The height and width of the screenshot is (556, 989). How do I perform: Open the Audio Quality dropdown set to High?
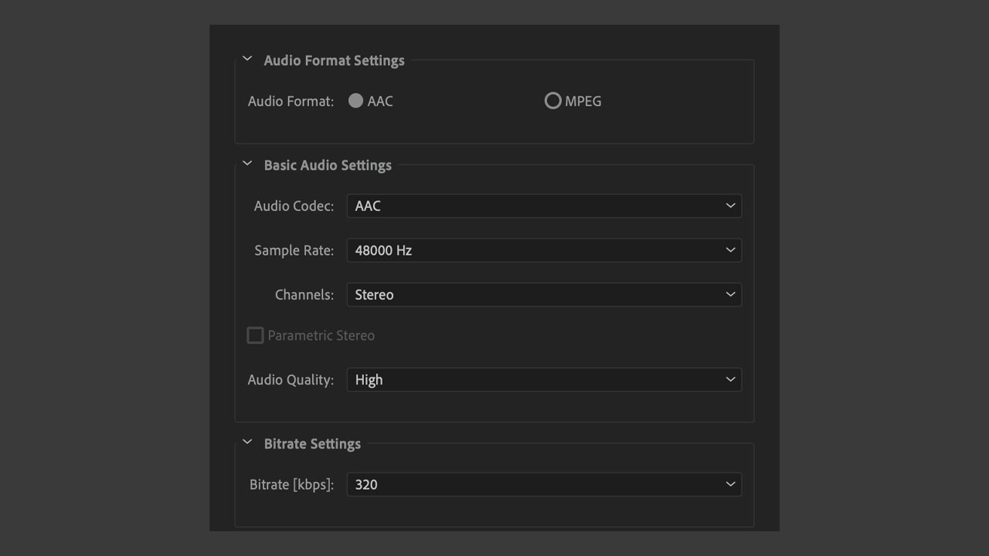click(x=544, y=379)
